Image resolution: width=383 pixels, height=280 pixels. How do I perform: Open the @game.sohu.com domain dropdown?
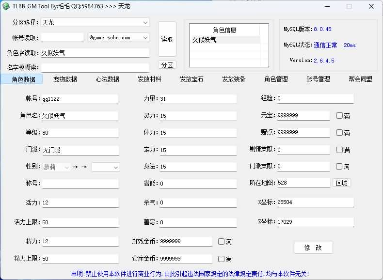click(119, 38)
